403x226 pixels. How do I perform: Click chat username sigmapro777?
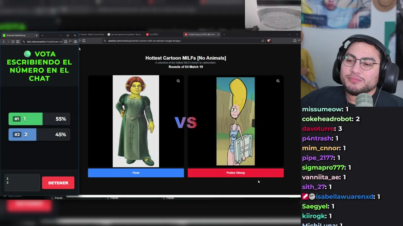[323, 168]
